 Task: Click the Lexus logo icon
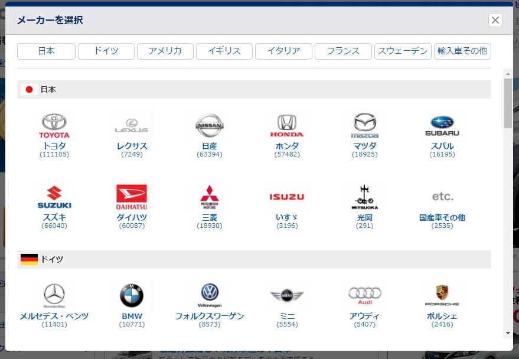[x=132, y=126]
